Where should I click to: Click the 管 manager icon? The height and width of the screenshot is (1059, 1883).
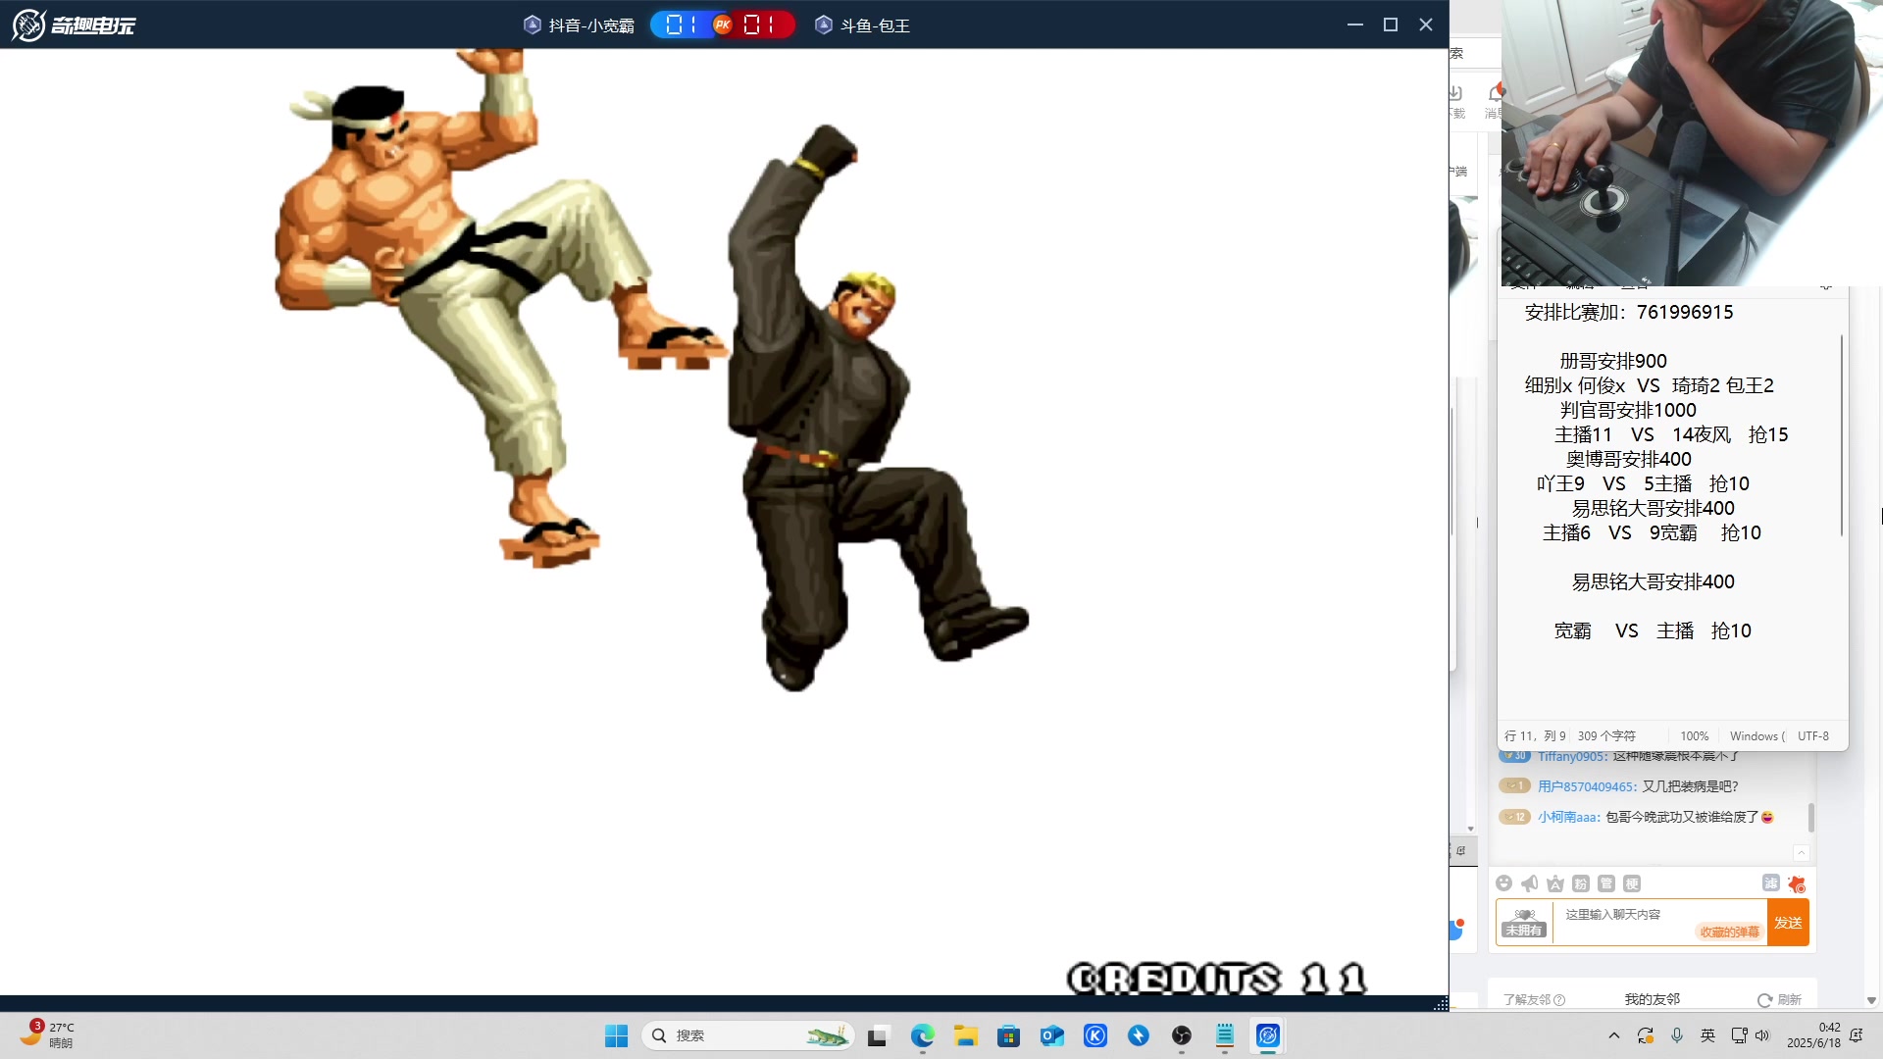pyautogui.click(x=1606, y=883)
